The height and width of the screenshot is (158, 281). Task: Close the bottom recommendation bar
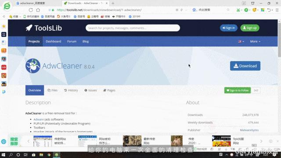(x=278, y=141)
